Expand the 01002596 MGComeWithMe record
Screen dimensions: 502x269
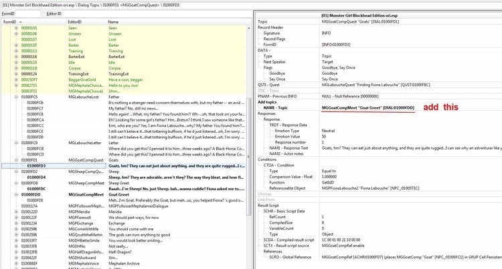[x=16, y=229]
